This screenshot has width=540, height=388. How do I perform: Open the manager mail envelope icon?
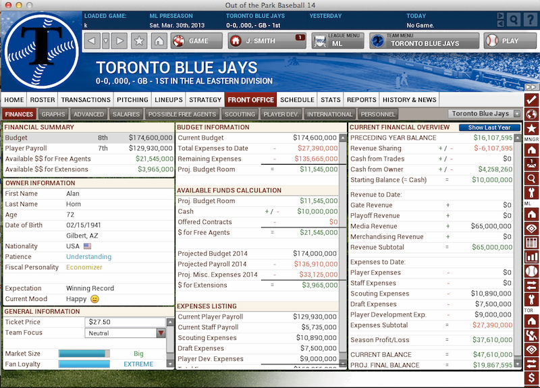coord(531,164)
